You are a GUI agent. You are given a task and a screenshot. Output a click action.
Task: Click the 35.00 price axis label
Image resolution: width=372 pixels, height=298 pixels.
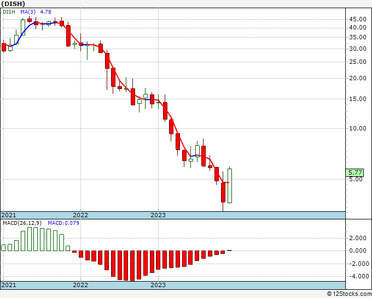358,37
